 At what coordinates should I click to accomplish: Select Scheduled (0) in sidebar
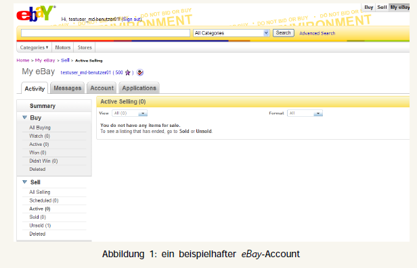44,200
